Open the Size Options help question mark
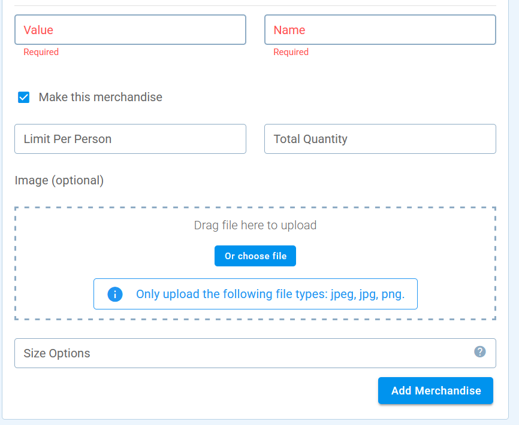The width and height of the screenshot is (519, 425). coord(479,351)
